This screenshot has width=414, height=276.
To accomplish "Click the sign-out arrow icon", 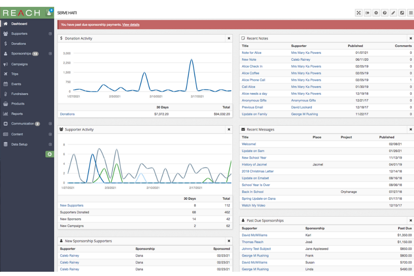I will [368, 13].
